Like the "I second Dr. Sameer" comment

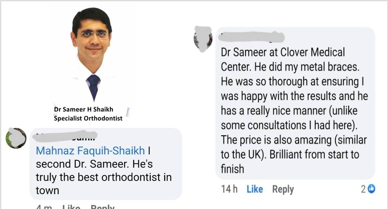click(71, 207)
